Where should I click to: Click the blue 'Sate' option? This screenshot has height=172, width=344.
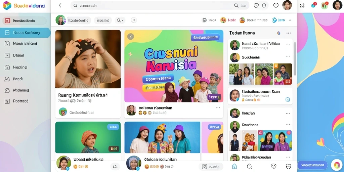tap(278, 20)
